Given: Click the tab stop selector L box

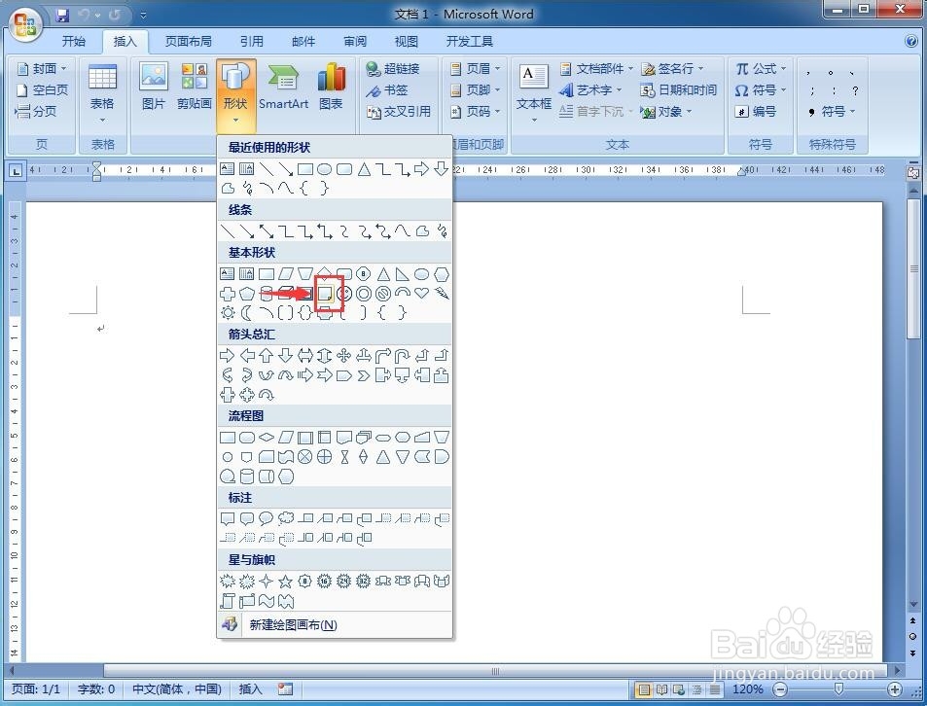Looking at the screenshot, I should [x=16, y=171].
